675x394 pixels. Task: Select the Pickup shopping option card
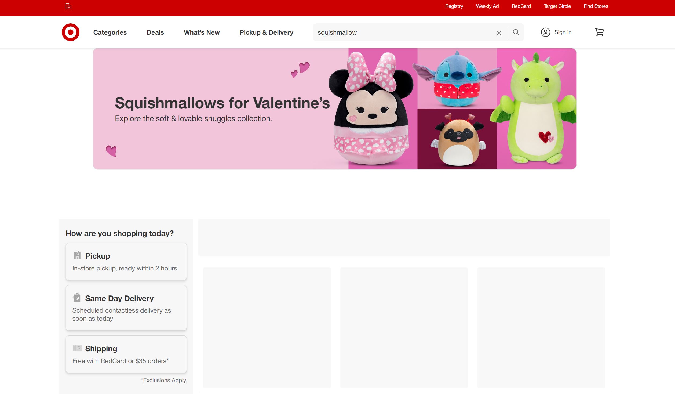pos(126,262)
